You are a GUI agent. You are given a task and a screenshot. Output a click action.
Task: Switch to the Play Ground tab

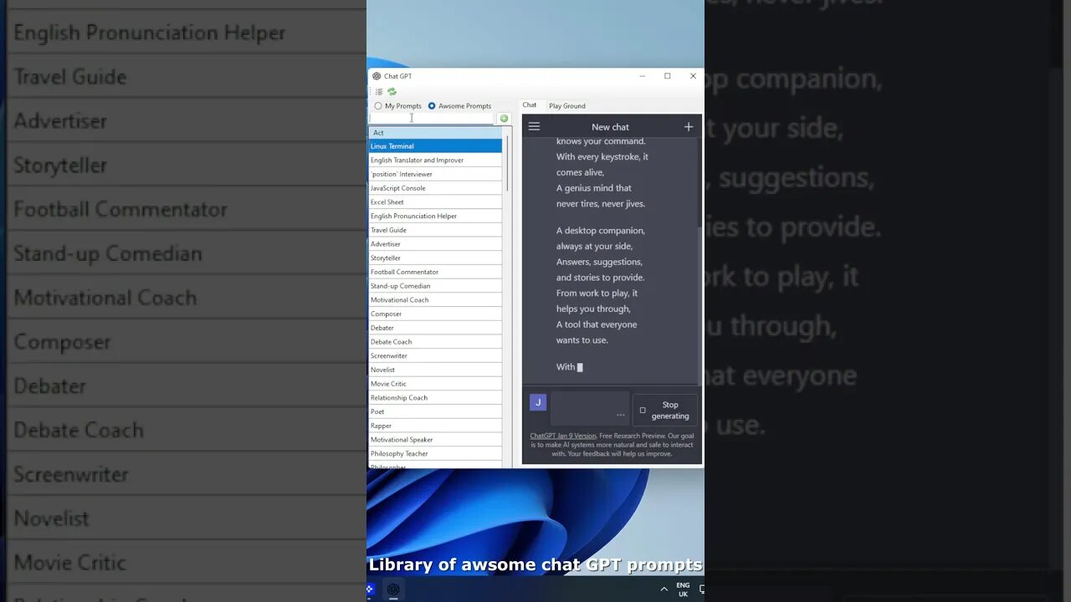[x=567, y=106]
